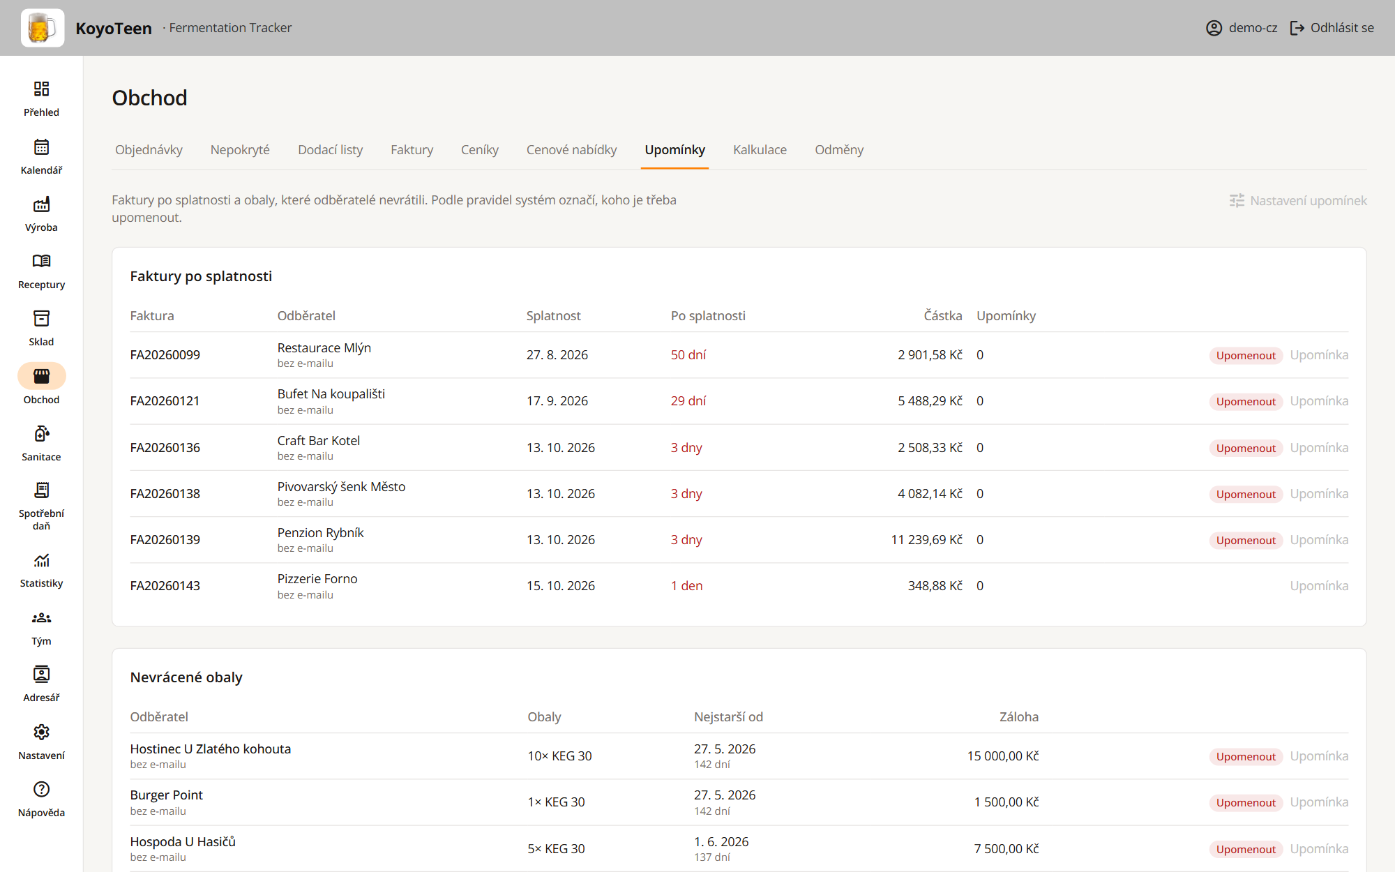The height and width of the screenshot is (872, 1395).
Task: Click Upomenout for Hostinec U Zlatého kohouta
Action: click(1246, 756)
